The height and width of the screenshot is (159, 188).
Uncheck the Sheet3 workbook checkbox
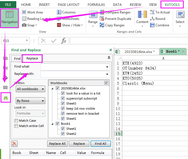(63, 103)
